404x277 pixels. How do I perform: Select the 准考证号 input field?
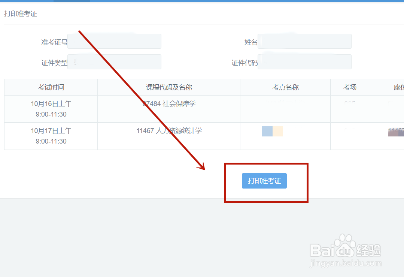pos(115,41)
